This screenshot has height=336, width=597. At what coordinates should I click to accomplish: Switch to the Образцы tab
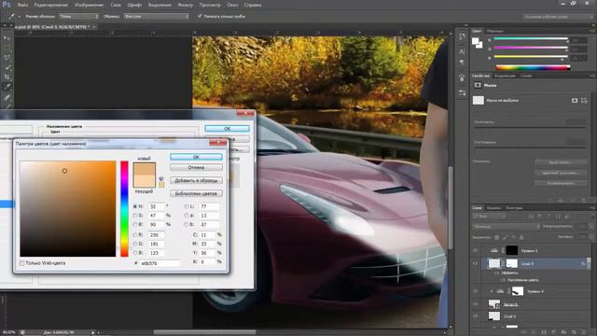495,31
